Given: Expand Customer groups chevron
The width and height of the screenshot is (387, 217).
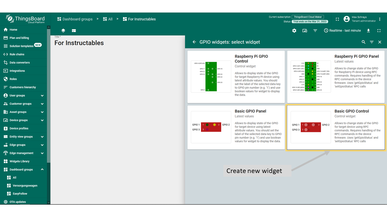Looking at the screenshot, I should [x=42, y=104].
